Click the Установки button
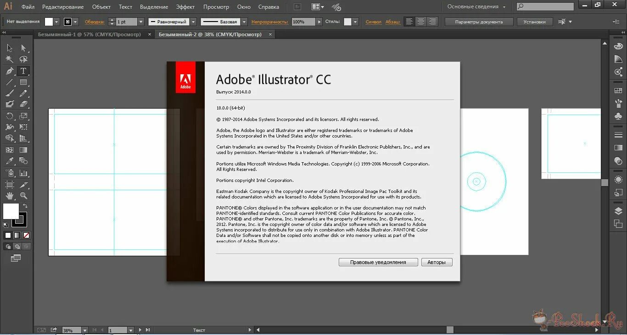This screenshot has height=335, width=627. pyautogui.click(x=534, y=22)
